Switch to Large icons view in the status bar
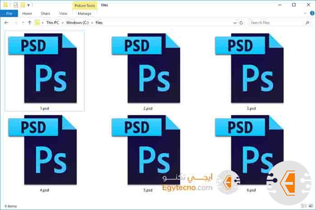Viewport: 316px width, 210px height. tap(312, 206)
